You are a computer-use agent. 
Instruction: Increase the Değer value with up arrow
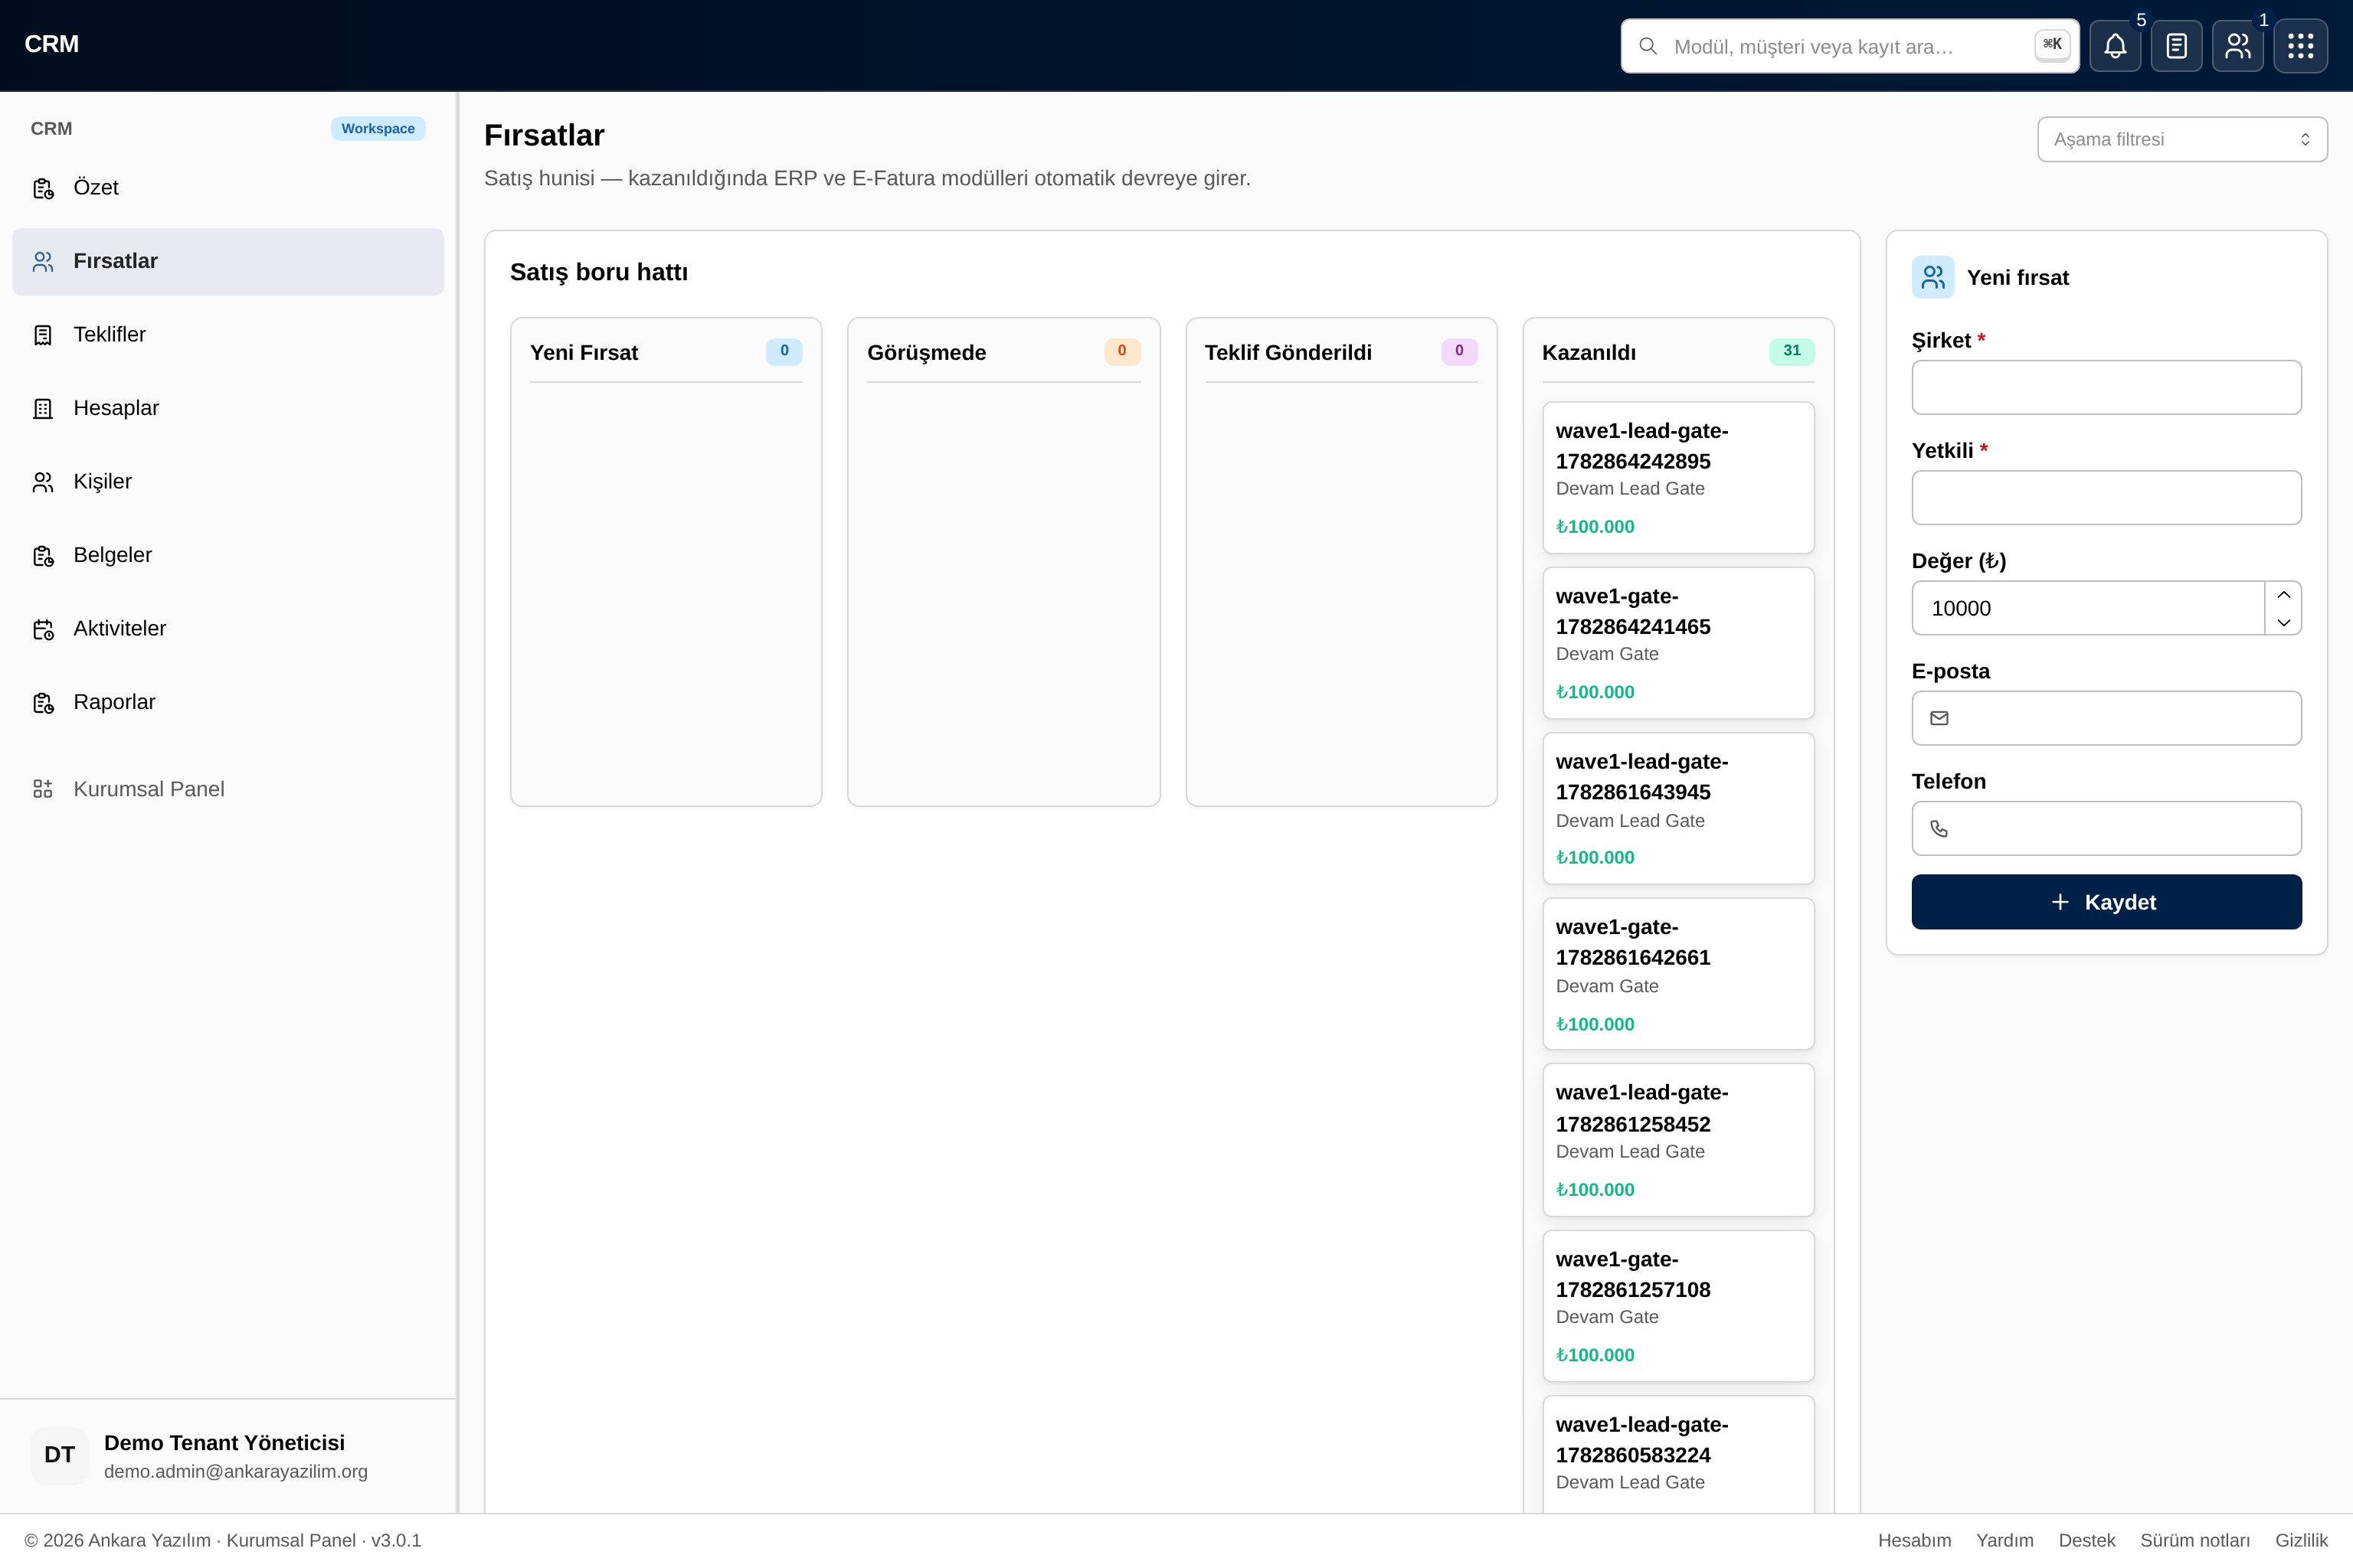[2283, 594]
